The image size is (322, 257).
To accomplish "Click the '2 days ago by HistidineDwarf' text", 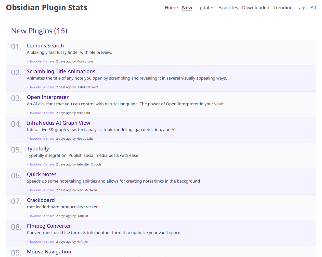I will click(x=77, y=87).
